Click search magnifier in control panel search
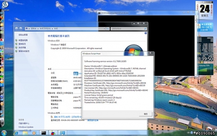 [145, 29]
